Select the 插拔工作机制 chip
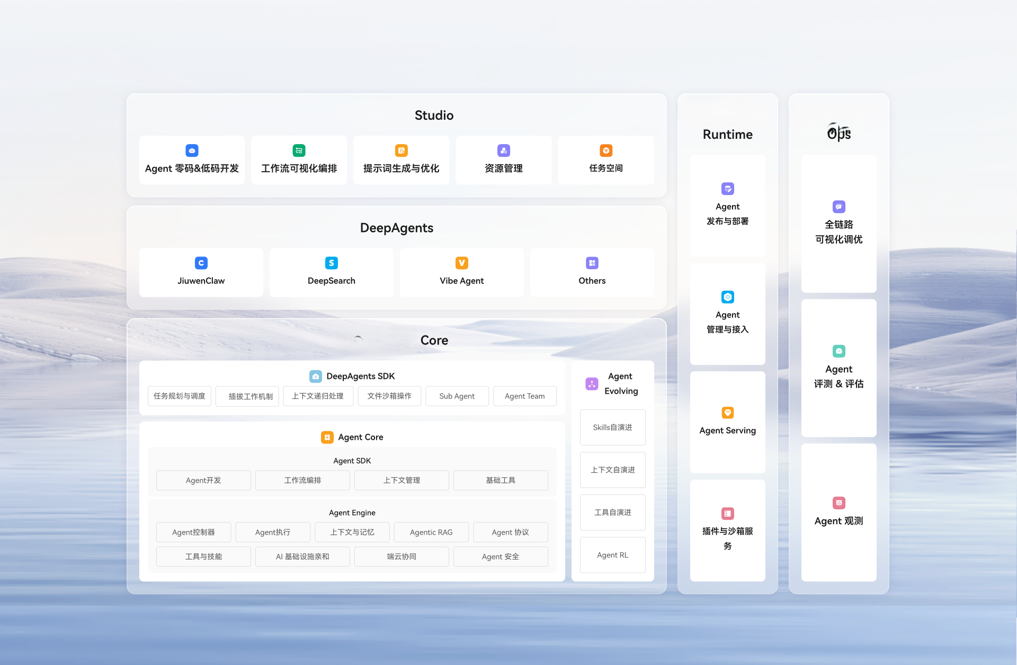This screenshot has width=1017, height=665. coord(247,396)
